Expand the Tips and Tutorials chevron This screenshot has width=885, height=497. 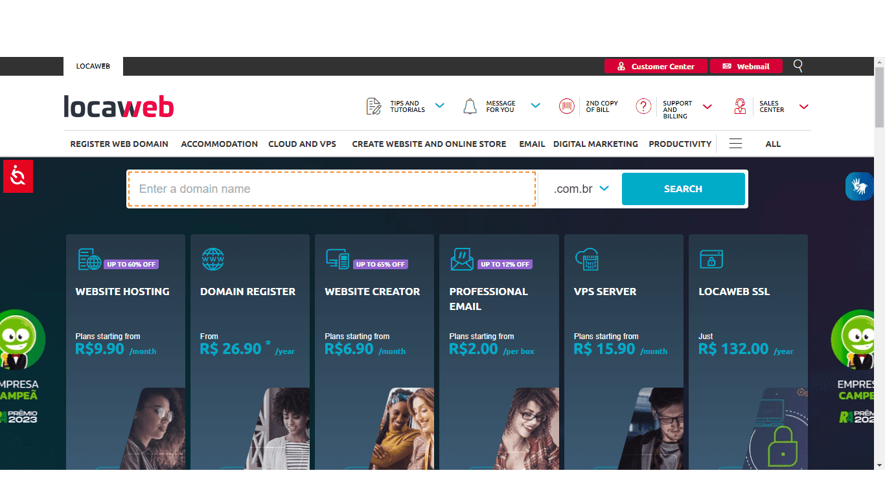click(440, 105)
